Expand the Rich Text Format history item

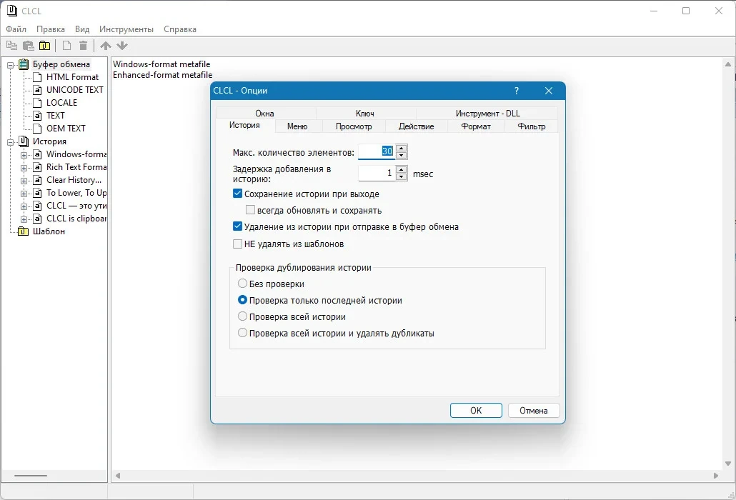click(24, 167)
